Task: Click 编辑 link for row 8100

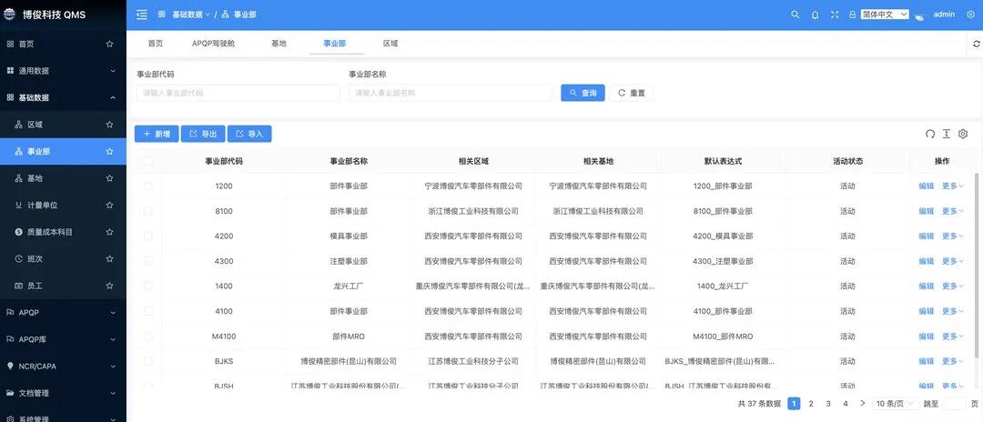Action: [926, 211]
